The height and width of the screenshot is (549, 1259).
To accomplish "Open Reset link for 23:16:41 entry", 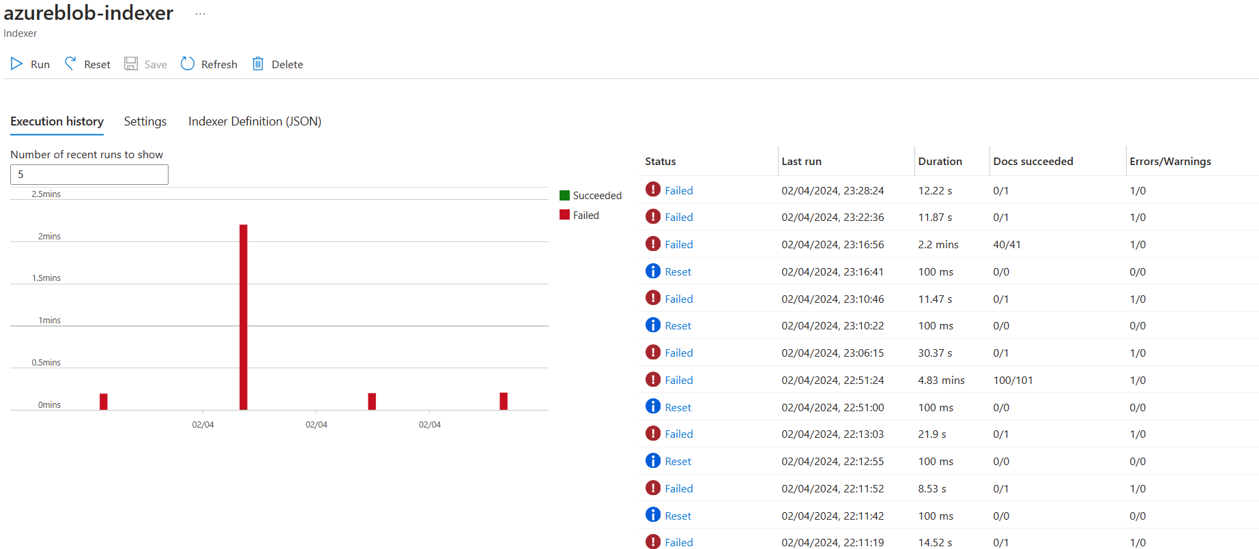I will [x=678, y=272].
